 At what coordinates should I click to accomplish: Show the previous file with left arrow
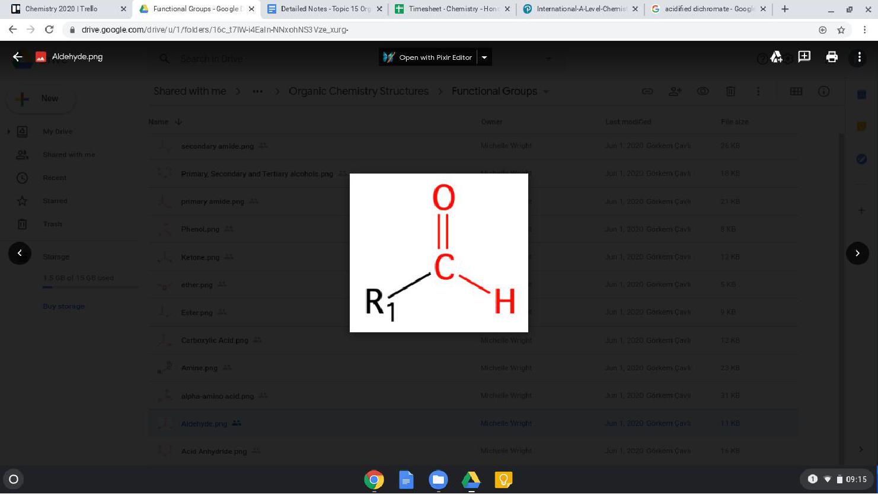tap(20, 253)
